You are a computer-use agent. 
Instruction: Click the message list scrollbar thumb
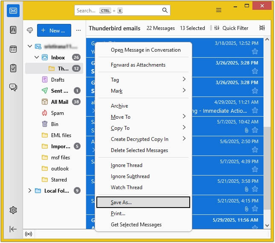(x=267, y=168)
